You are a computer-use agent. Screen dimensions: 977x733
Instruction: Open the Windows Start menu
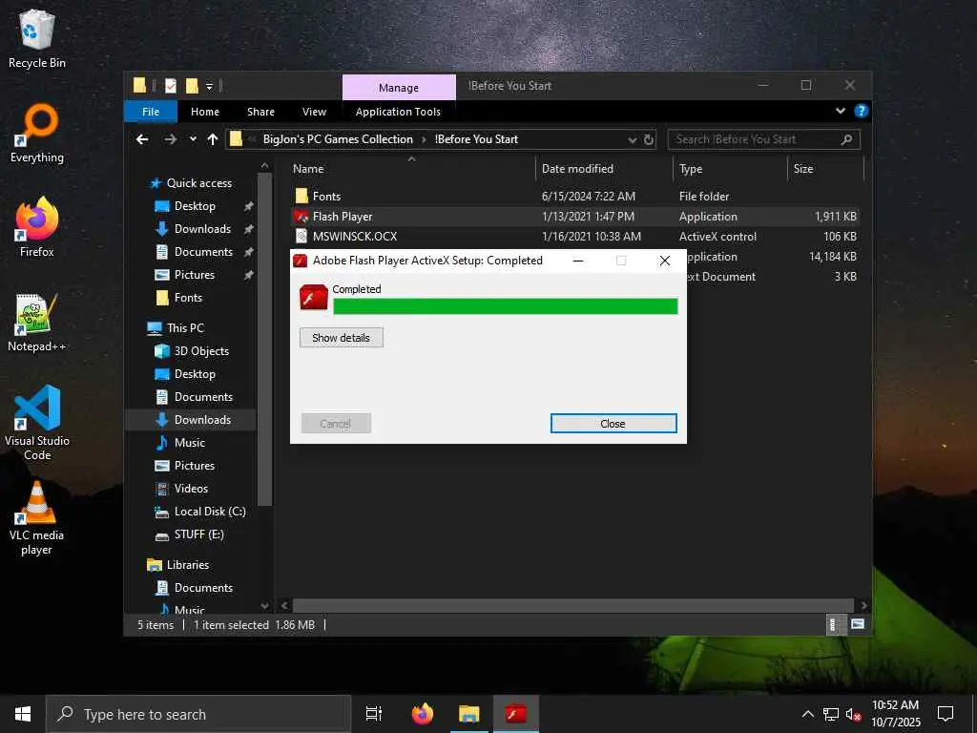(x=23, y=714)
